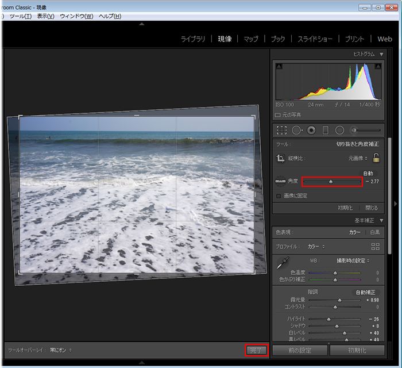Image resolution: width=402 pixels, height=368 pixels.
Task: Collapse the bottom filmstrip panel arrow
Action: coord(141,363)
